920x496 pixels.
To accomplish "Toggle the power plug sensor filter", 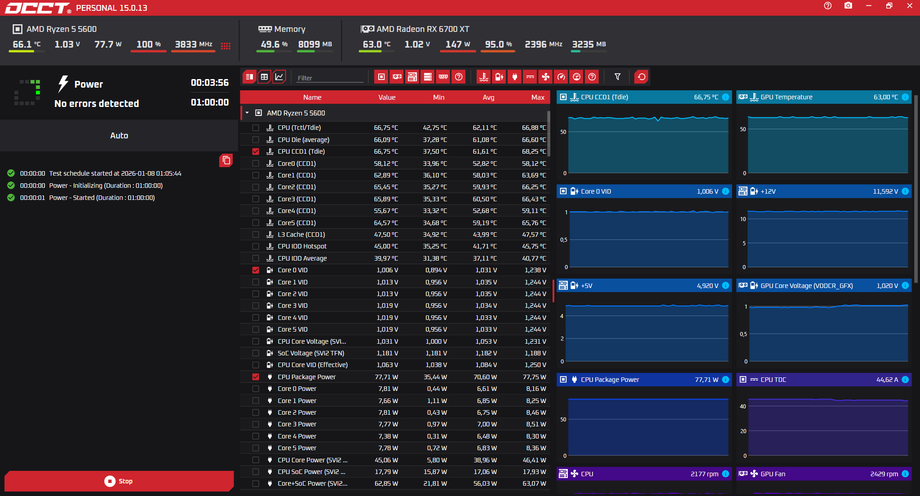I will [x=515, y=77].
